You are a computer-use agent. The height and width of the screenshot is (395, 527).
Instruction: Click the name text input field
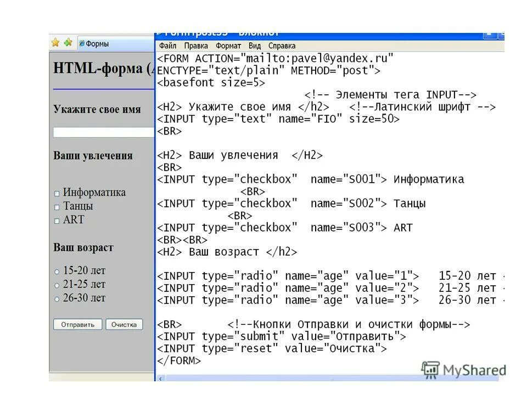point(102,132)
